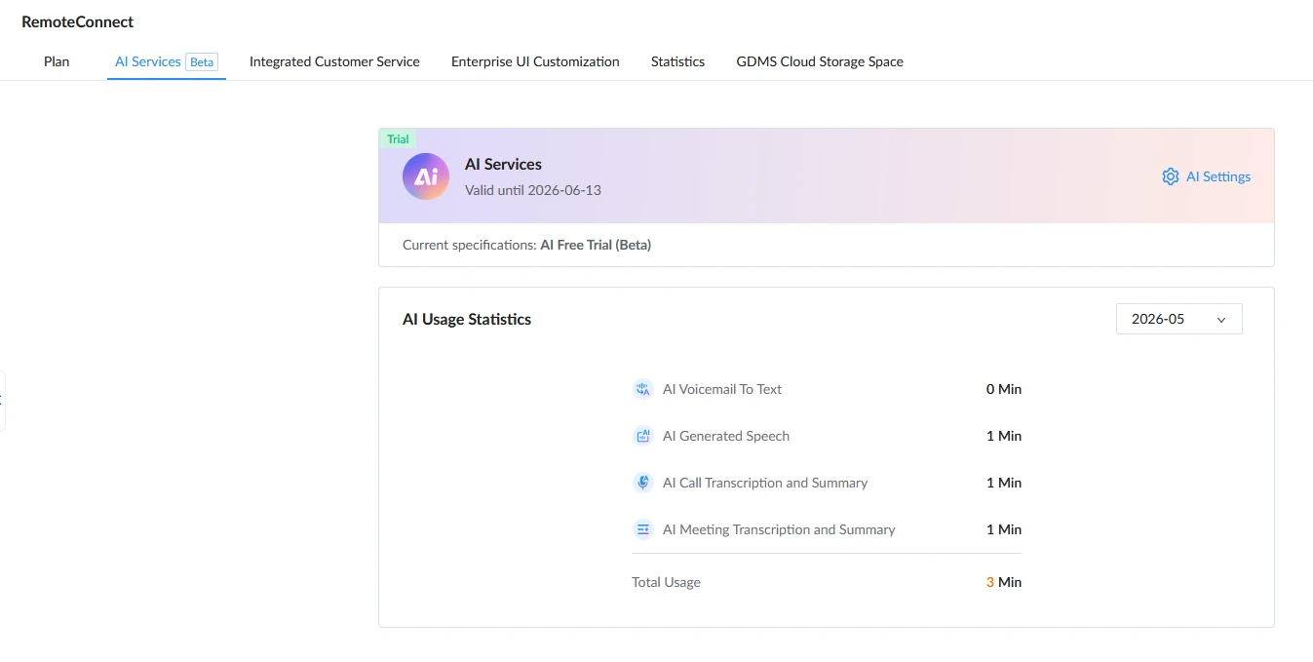Open Enterprise UI Customization tab
This screenshot has width=1313, height=662.
535,61
